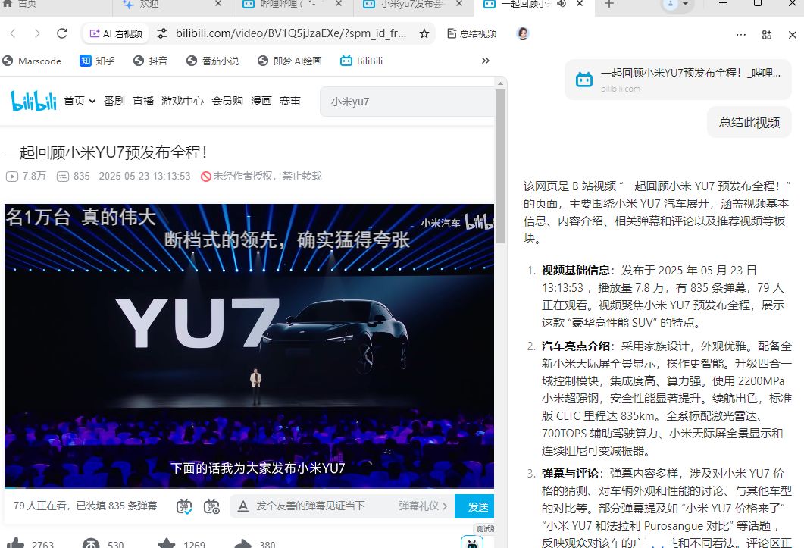Open site settings icon beside the URL
804x548 pixels.
pos(162,34)
